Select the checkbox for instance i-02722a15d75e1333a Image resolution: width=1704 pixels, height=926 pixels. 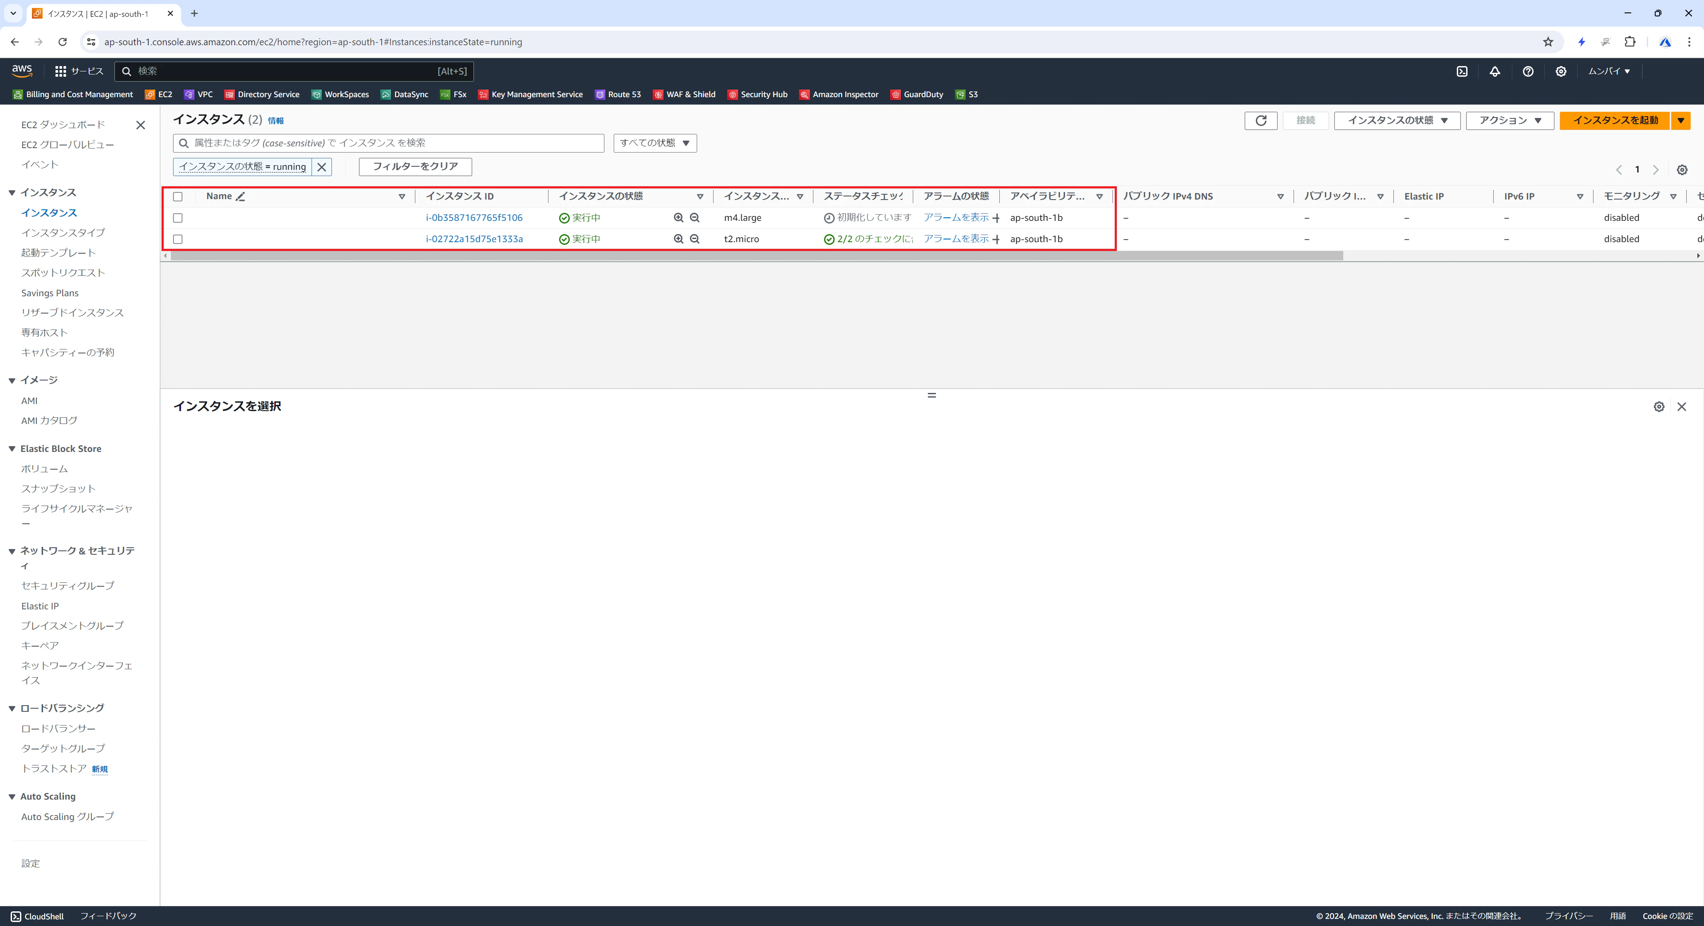pyautogui.click(x=177, y=239)
